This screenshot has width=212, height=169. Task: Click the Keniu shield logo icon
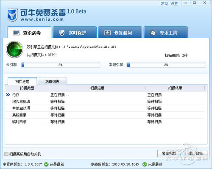[12, 15]
